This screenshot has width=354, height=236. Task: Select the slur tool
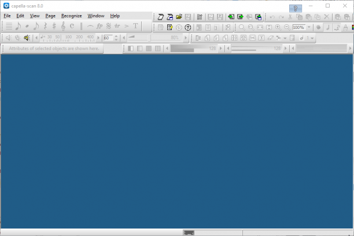pos(90,26)
